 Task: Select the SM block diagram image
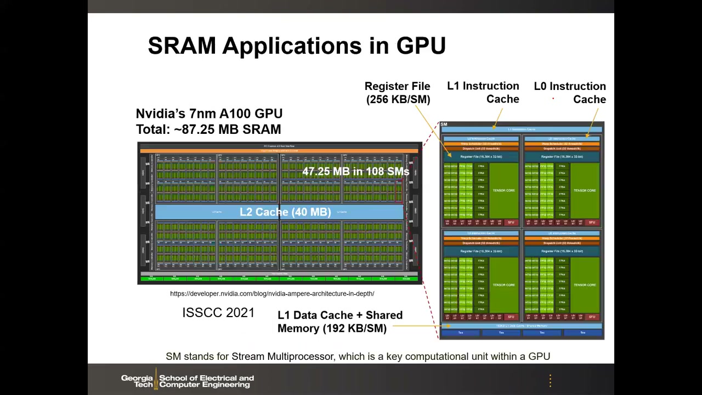[522, 230]
